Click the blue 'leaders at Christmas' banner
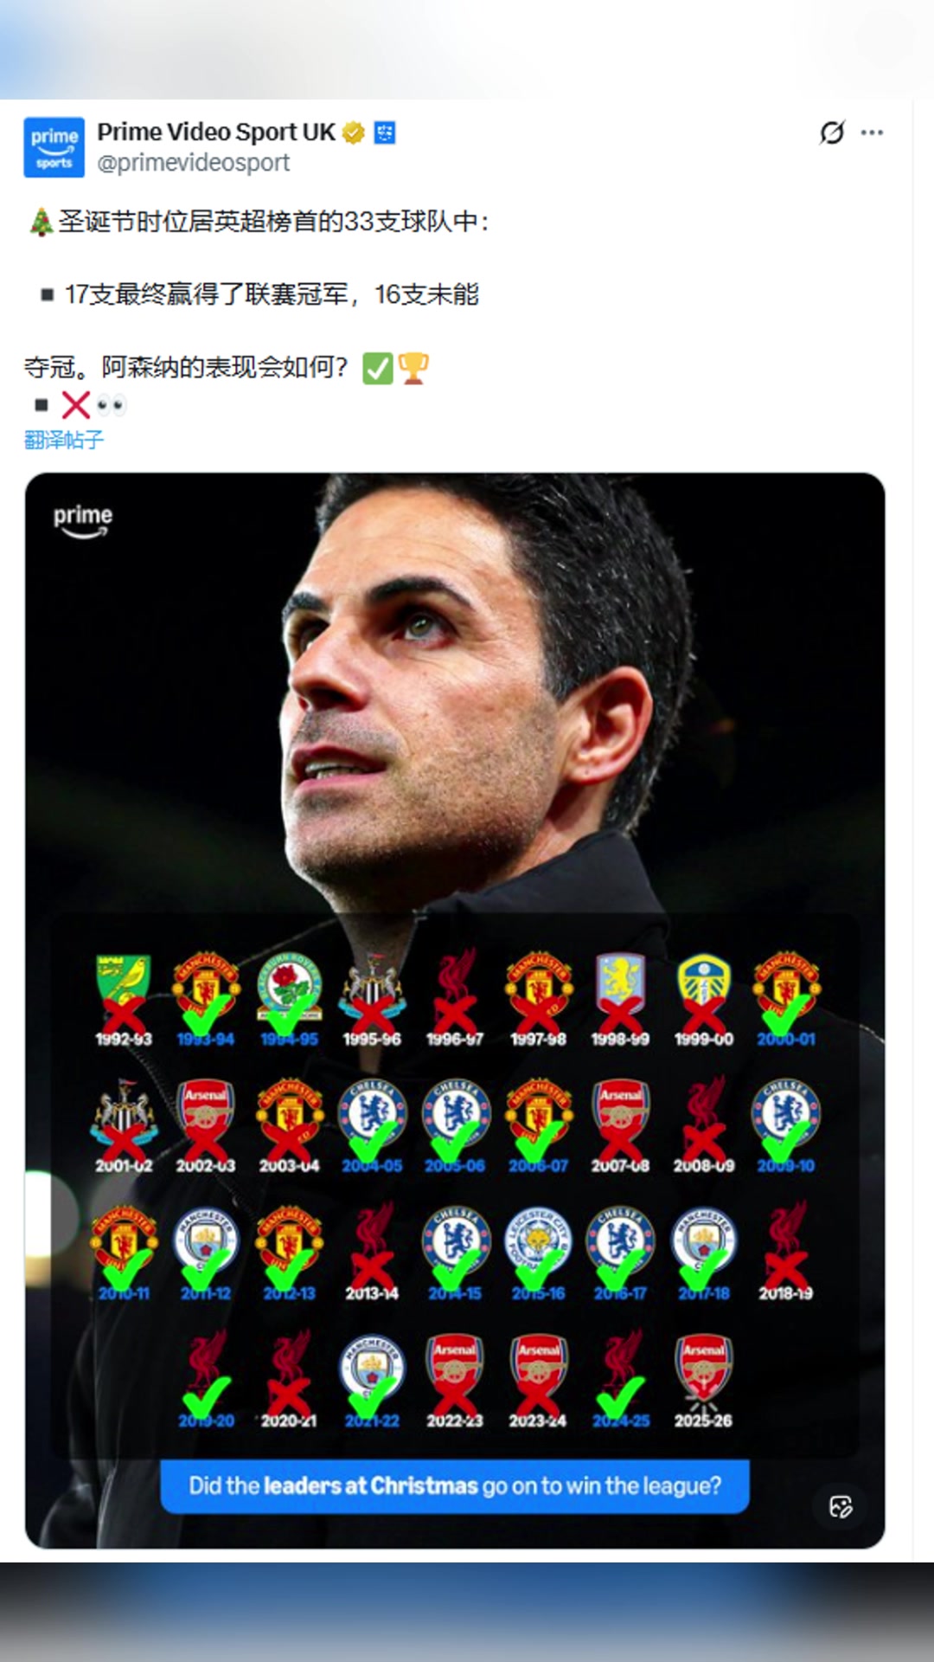 click(x=455, y=1485)
